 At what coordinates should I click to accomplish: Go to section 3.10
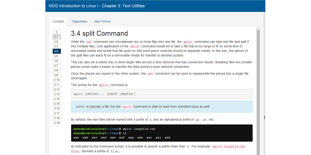(x=57, y=80)
